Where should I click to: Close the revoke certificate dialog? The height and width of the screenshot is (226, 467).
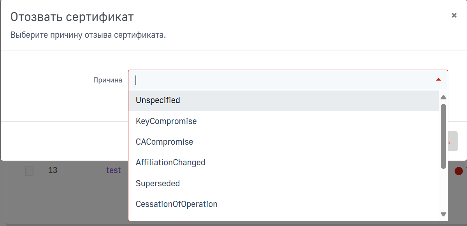click(x=454, y=15)
